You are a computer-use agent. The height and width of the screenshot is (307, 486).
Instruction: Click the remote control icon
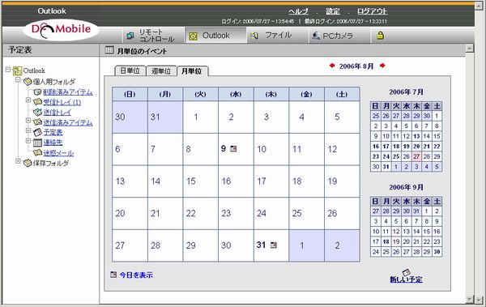pos(130,36)
